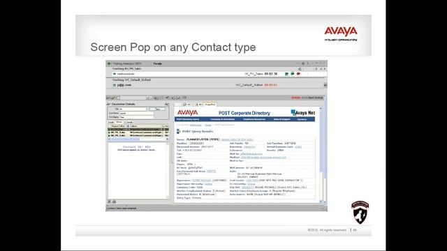Click the POST Query Results icon
The image size is (447, 251).
click(179, 131)
